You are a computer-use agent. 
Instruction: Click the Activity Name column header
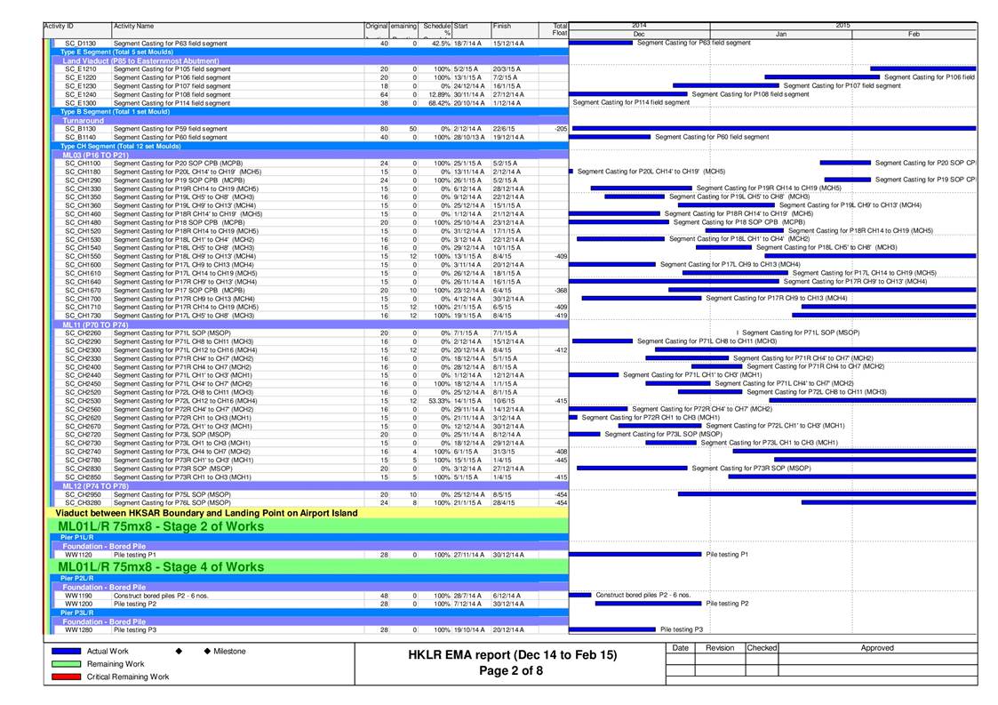pyautogui.click(x=133, y=27)
